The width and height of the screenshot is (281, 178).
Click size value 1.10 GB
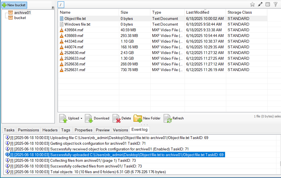tap(127, 41)
